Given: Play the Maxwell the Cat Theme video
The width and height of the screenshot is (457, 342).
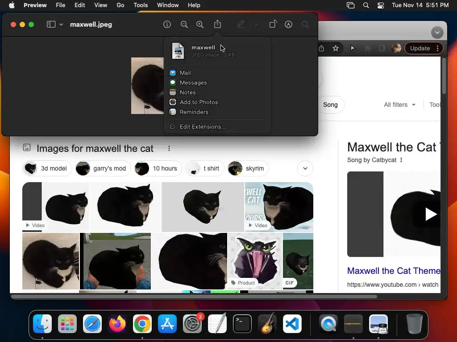Looking at the screenshot, I should (x=431, y=214).
